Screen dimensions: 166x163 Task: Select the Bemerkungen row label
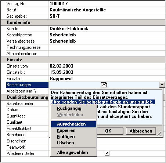pos(27,85)
